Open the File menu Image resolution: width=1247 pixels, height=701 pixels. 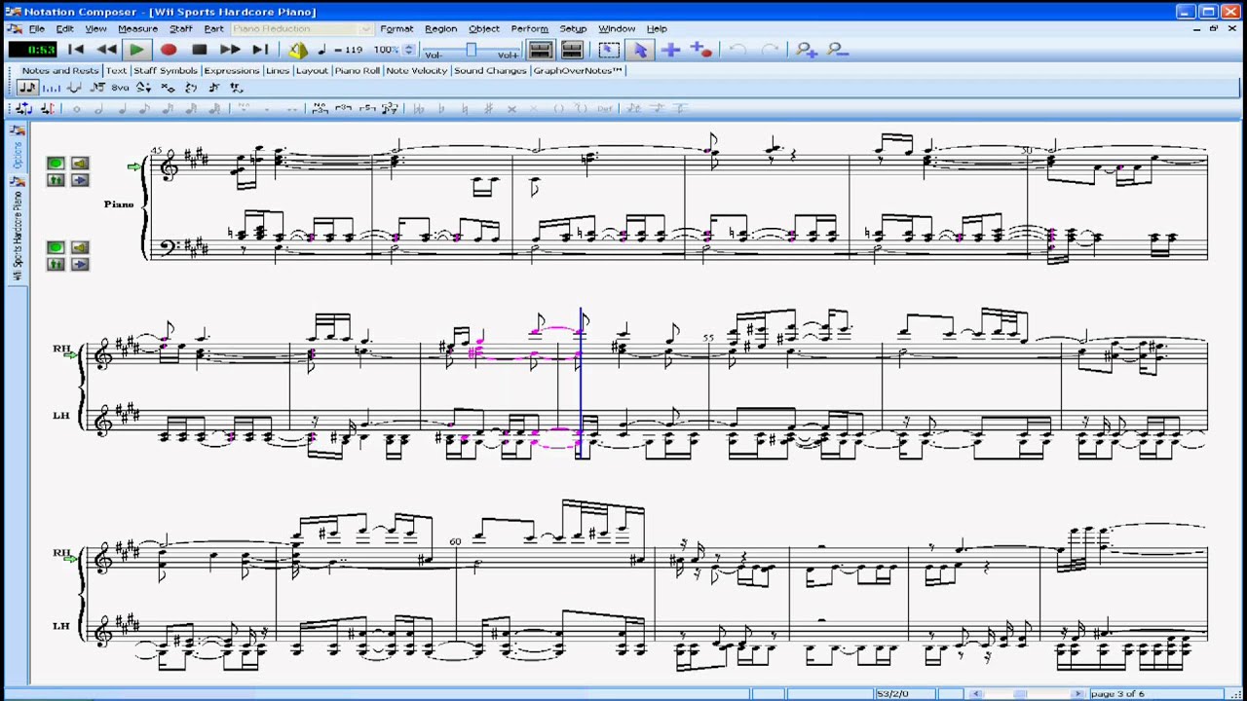(36, 29)
